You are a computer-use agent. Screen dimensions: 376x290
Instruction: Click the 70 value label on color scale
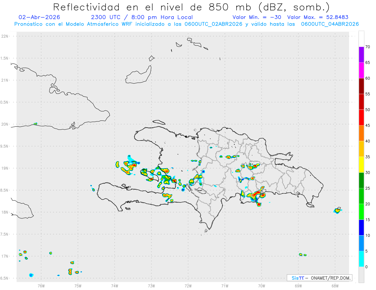[x=368, y=47]
